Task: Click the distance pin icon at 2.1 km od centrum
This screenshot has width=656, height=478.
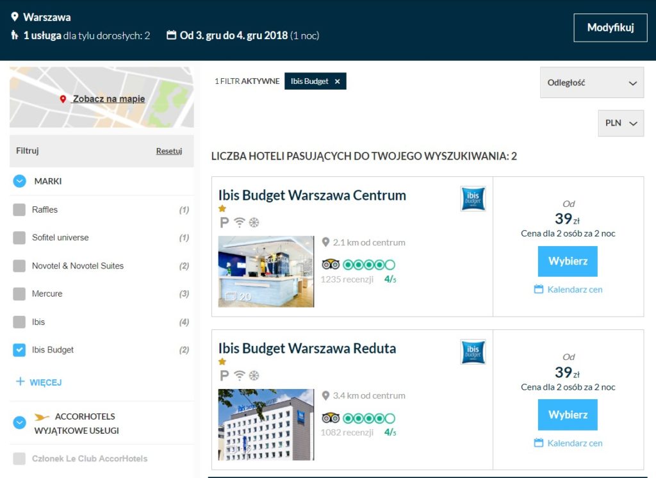Action: pos(325,242)
